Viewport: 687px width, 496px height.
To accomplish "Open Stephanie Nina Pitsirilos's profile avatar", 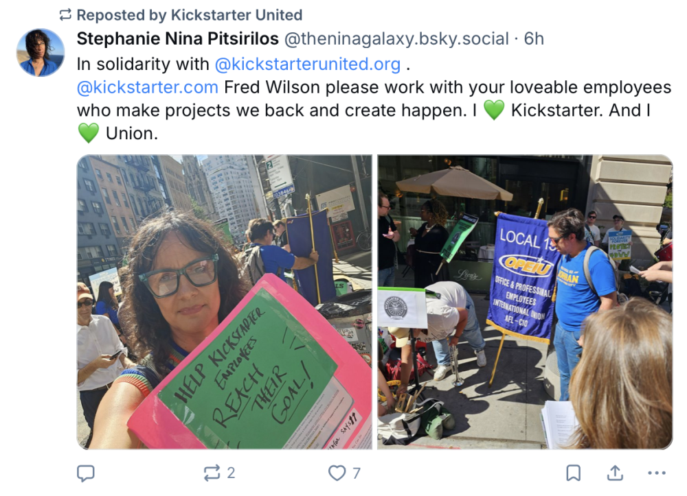I will click(41, 53).
